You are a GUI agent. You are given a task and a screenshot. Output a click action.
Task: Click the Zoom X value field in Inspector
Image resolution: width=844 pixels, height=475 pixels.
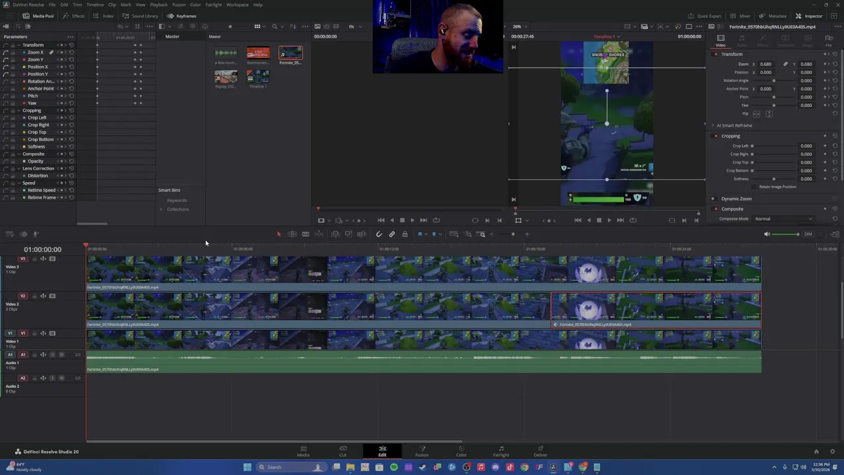point(765,64)
